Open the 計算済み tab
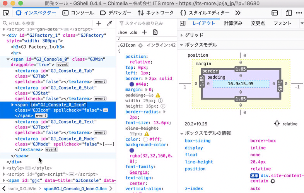This screenshot has height=193, width=304. pos(233,24)
